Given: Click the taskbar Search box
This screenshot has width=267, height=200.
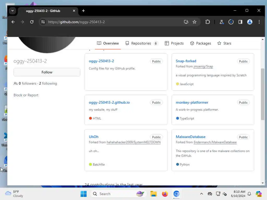Looking at the screenshot, I should coord(119,194).
